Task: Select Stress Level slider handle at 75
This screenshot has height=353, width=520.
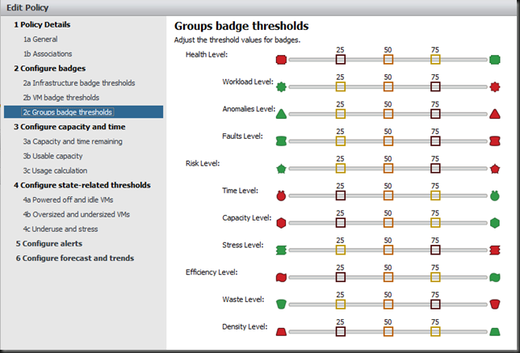Action: (435, 250)
